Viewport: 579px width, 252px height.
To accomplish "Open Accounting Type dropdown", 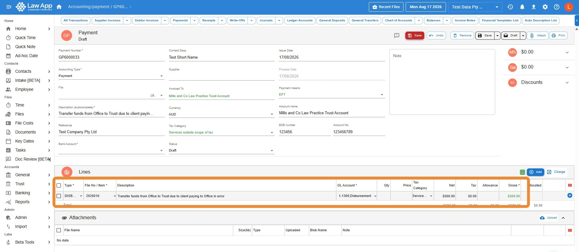I will [x=162, y=76].
